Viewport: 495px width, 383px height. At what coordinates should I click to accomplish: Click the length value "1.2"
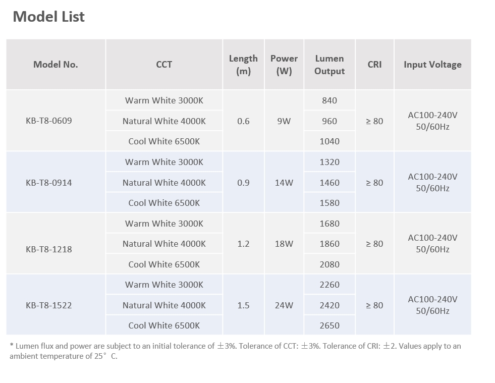tap(243, 244)
